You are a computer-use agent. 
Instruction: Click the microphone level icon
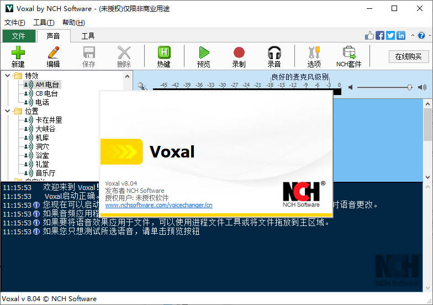tap(142, 86)
